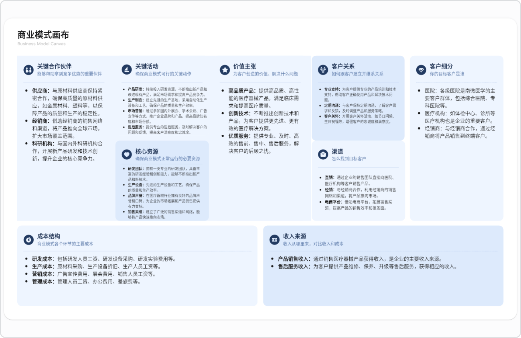Click the 渠道 heading

tap(337, 151)
